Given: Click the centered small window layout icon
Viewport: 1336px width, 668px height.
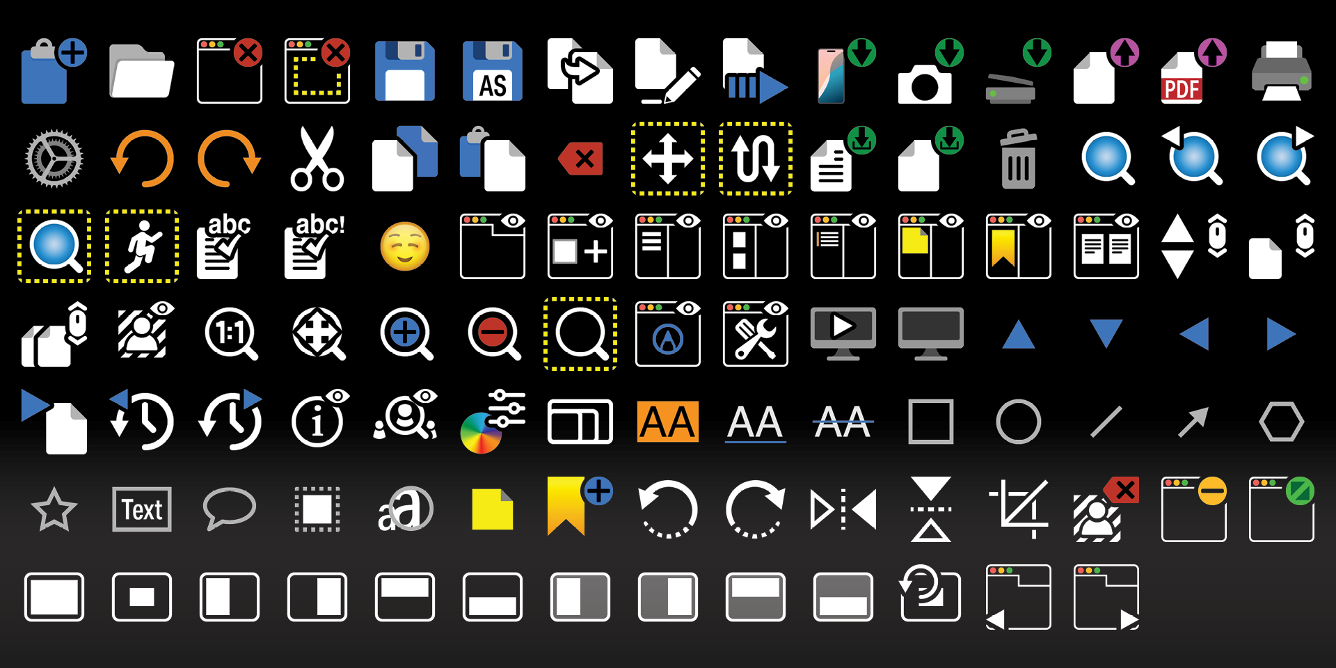Looking at the screenshot, I should tap(141, 597).
